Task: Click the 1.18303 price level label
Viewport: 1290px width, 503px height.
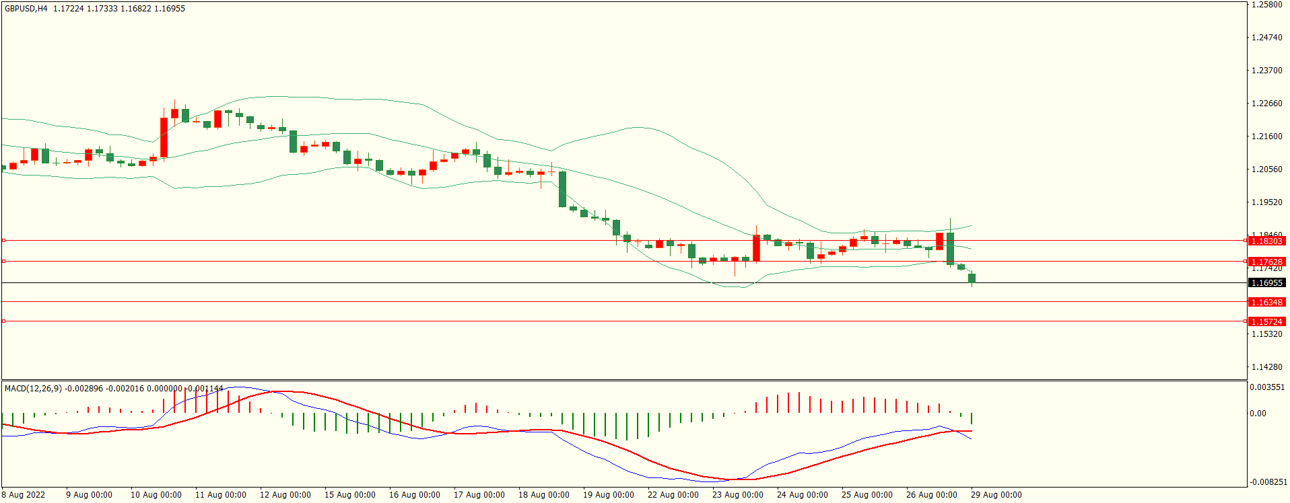Action: point(1266,241)
